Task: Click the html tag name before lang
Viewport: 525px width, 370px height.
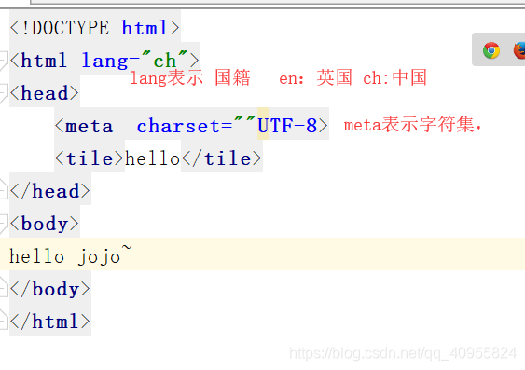Action: click(x=44, y=61)
